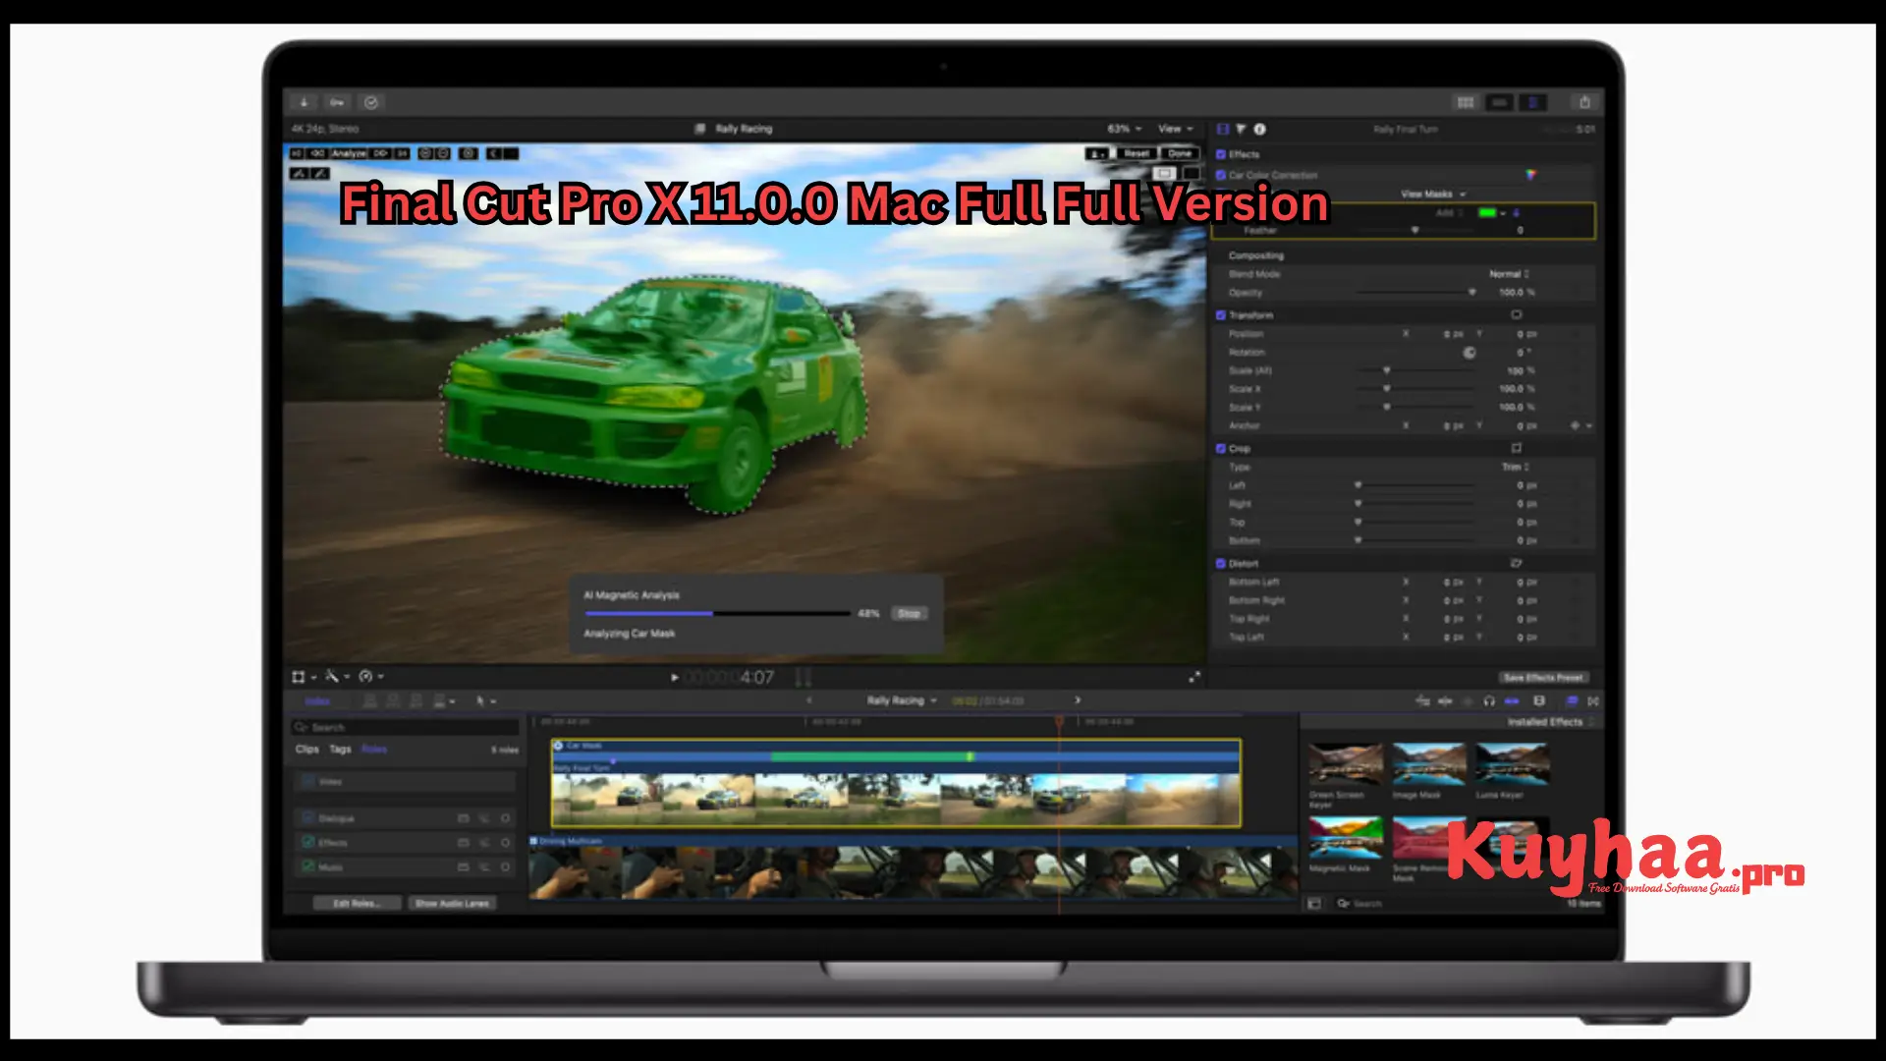The height and width of the screenshot is (1061, 1886).
Task: Click the timeline history forward arrow
Action: pyautogui.click(x=1078, y=700)
